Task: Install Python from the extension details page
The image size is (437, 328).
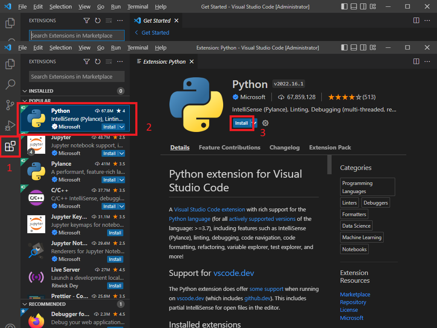Action: (242, 123)
